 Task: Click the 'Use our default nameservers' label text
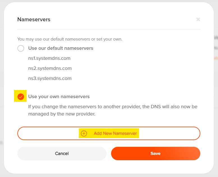point(61,48)
